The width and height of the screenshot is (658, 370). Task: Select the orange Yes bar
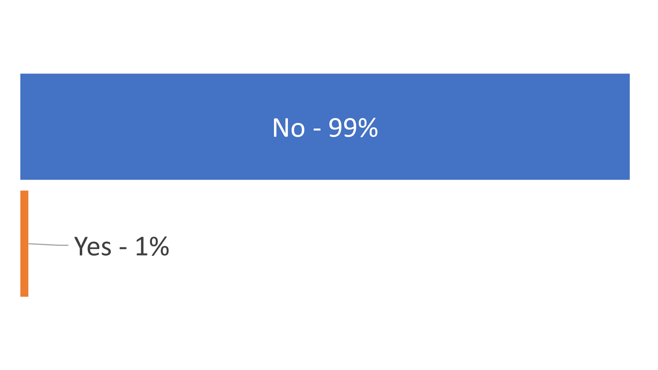24,243
